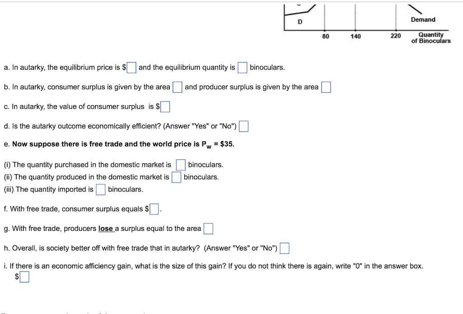Viewport: 463px width, 314px height.
Task: Click the 140 tick mark label on the axis
Action: pyautogui.click(x=356, y=36)
